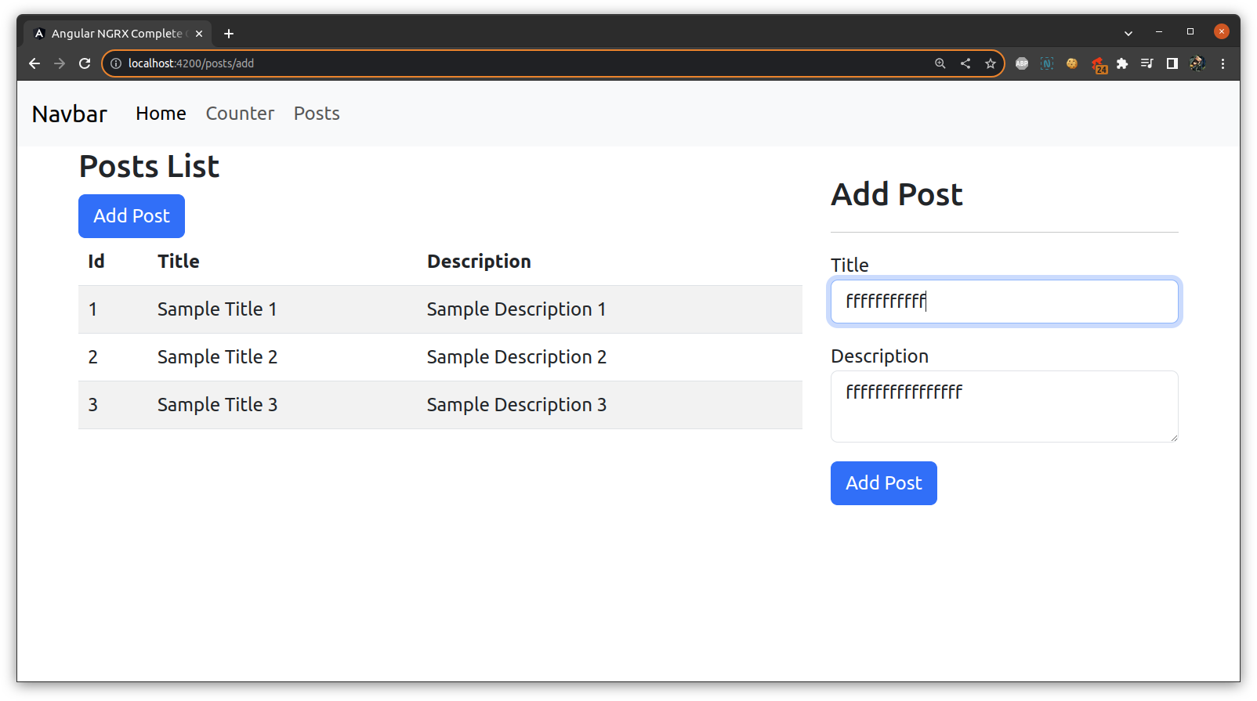This screenshot has height=701, width=1257.
Task: Open Chrome's three-dot menu
Action: (x=1223, y=63)
